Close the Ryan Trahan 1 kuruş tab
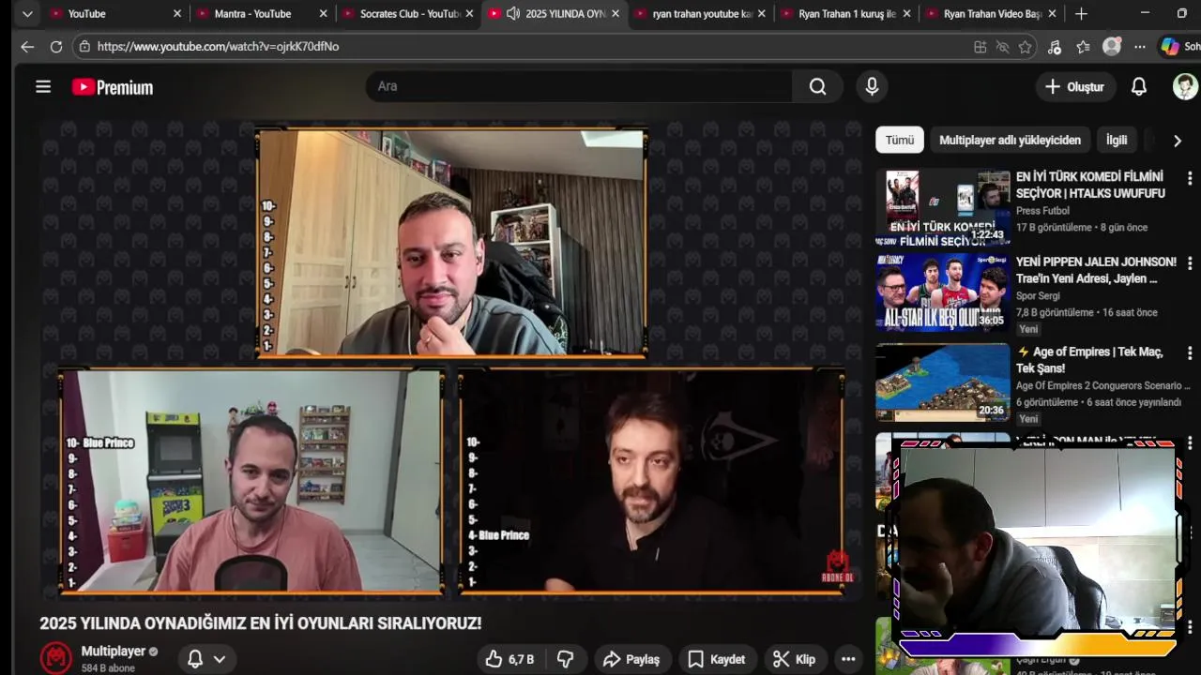1201x675 pixels. (x=906, y=14)
